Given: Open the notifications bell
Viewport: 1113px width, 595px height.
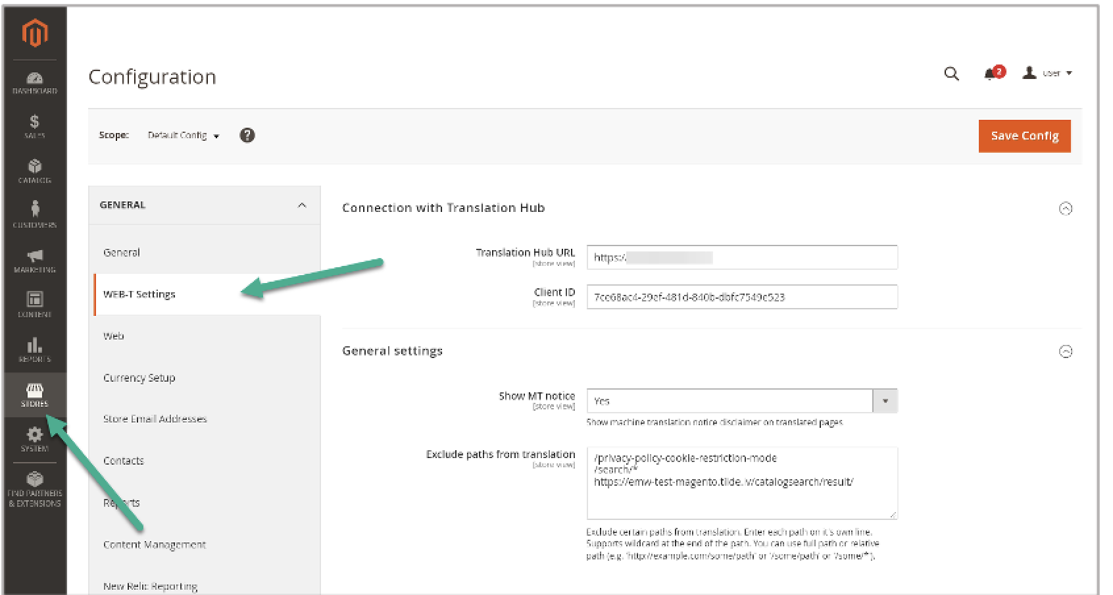Looking at the screenshot, I should click(994, 73).
